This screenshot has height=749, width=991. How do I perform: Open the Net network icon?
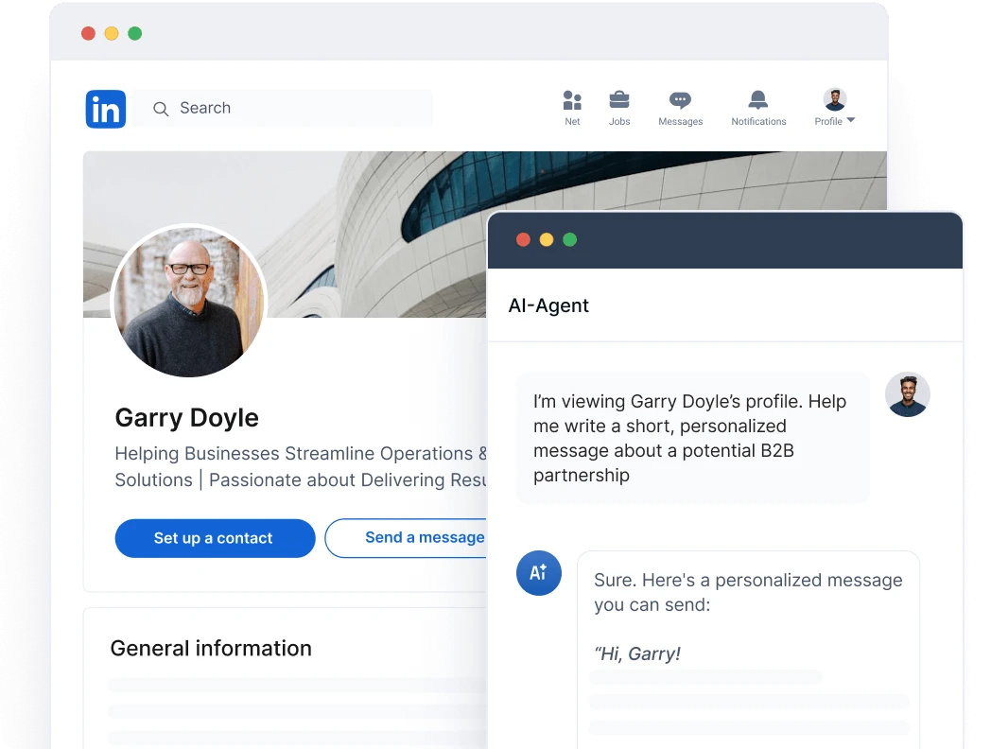coord(572,100)
